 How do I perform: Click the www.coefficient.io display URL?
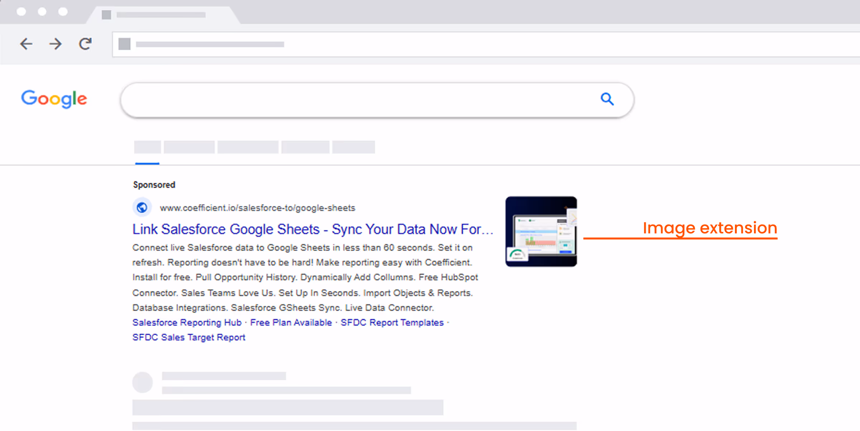(257, 208)
